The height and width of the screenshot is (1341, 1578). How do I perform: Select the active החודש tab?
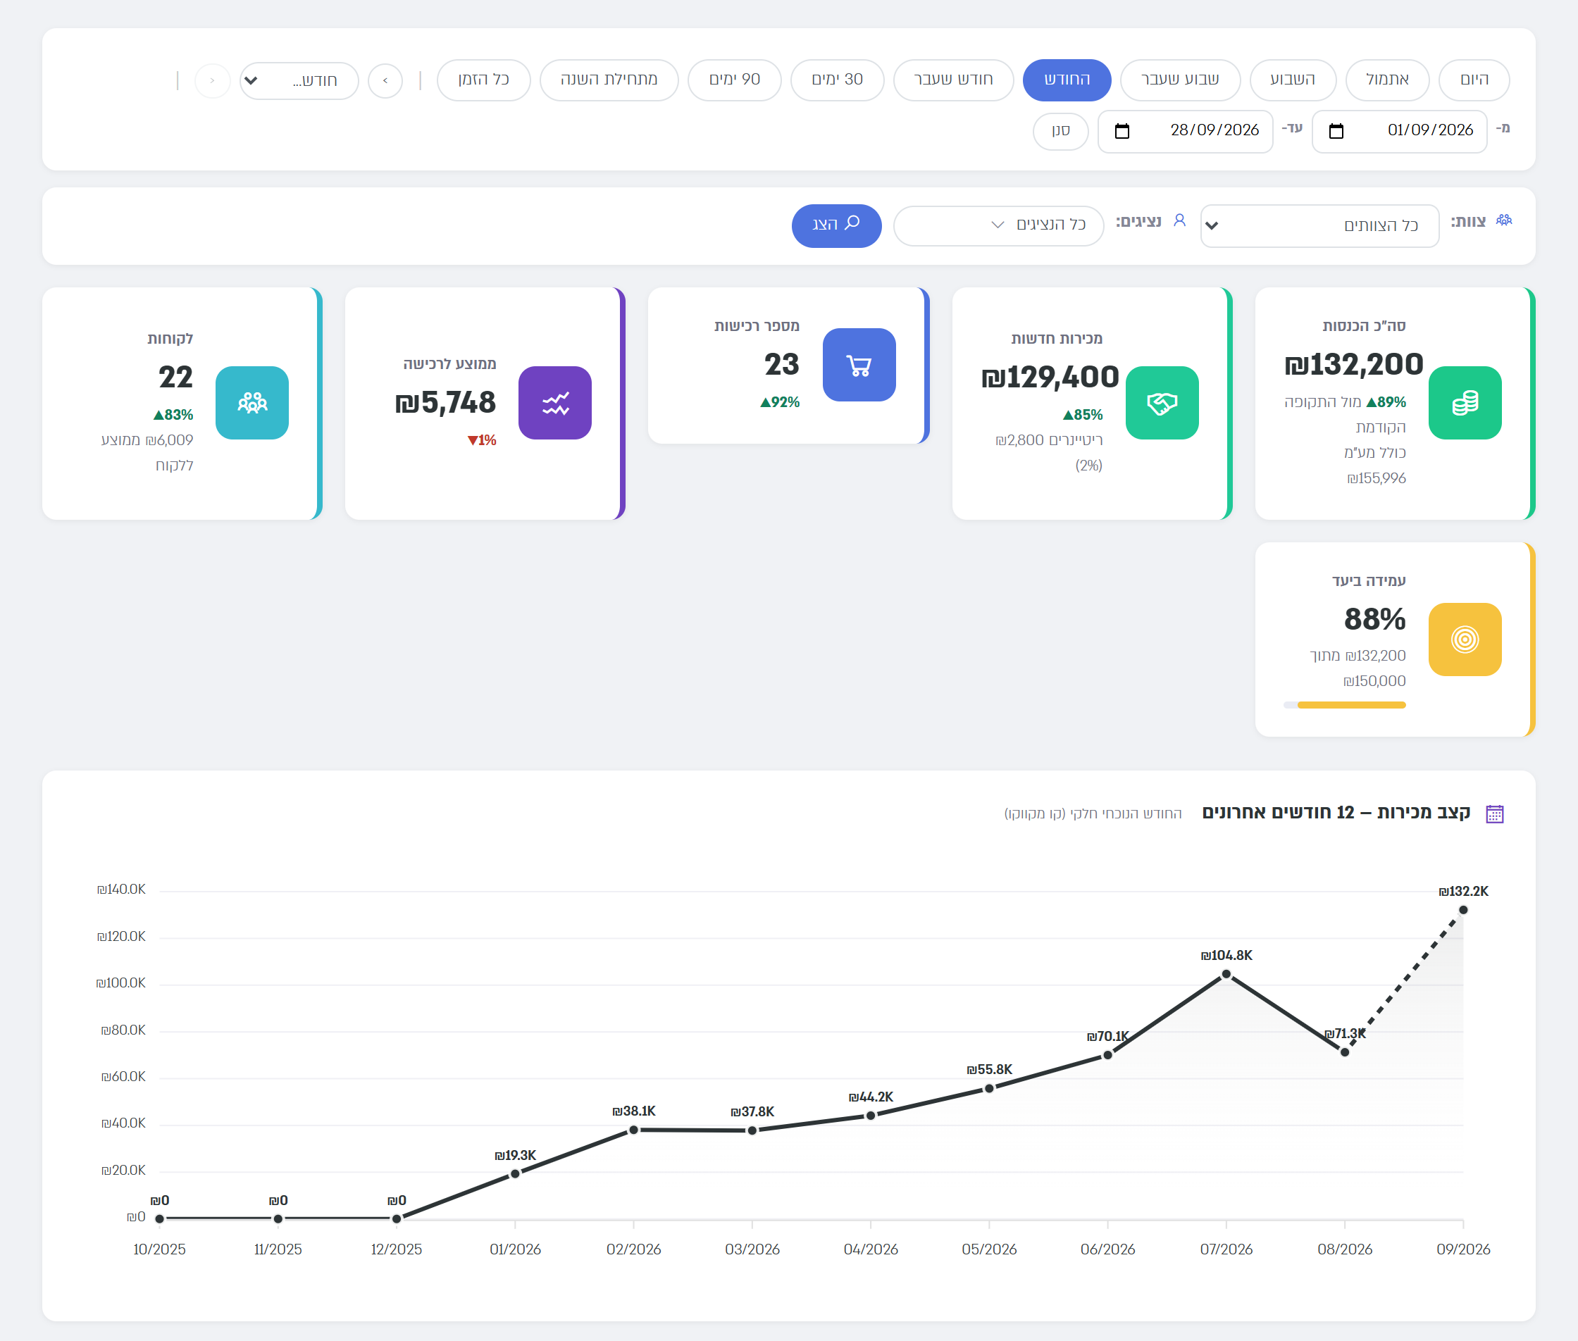(x=1067, y=80)
